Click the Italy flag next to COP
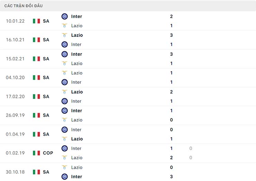This screenshot has width=256, height=181. [36, 153]
